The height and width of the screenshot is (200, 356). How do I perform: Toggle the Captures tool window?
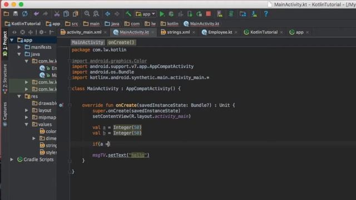click(5, 114)
